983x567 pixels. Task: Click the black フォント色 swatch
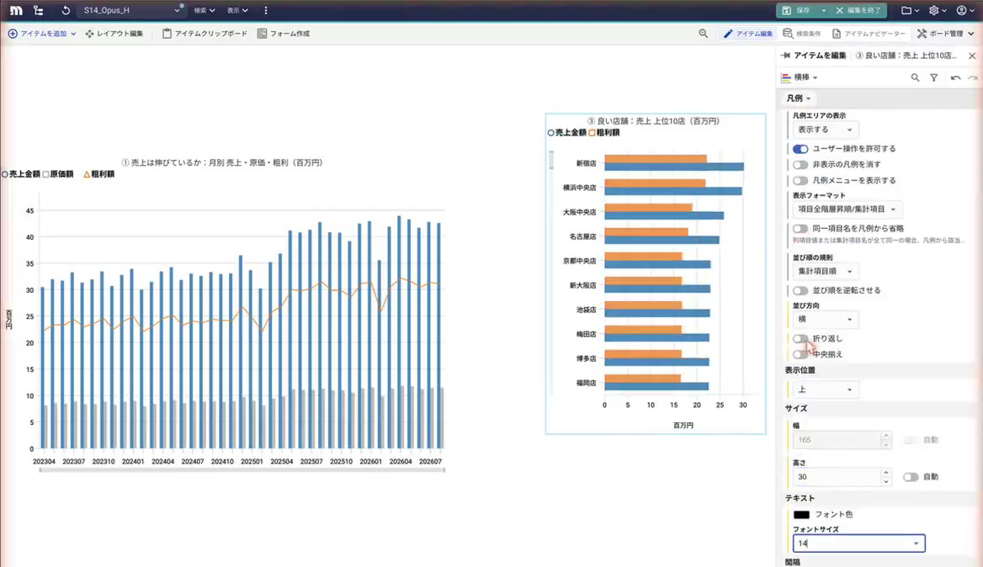[801, 515]
